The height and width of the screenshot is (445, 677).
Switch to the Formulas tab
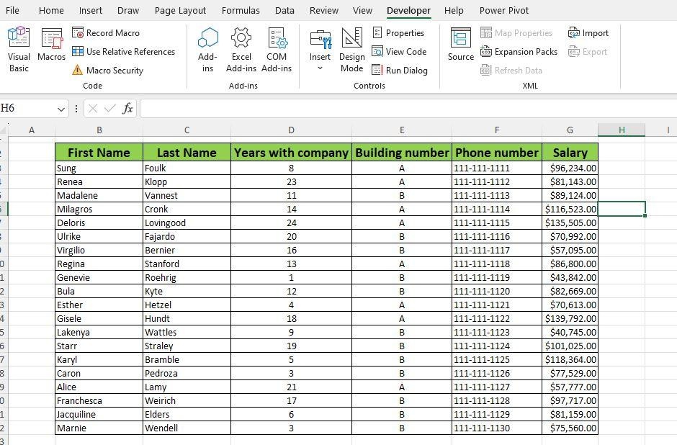tap(241, 10)
